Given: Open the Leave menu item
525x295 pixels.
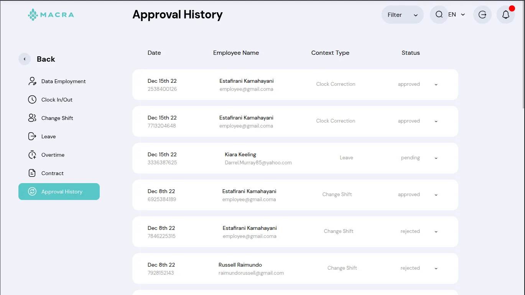Looking at the screenshot, I should click(48, 136).
